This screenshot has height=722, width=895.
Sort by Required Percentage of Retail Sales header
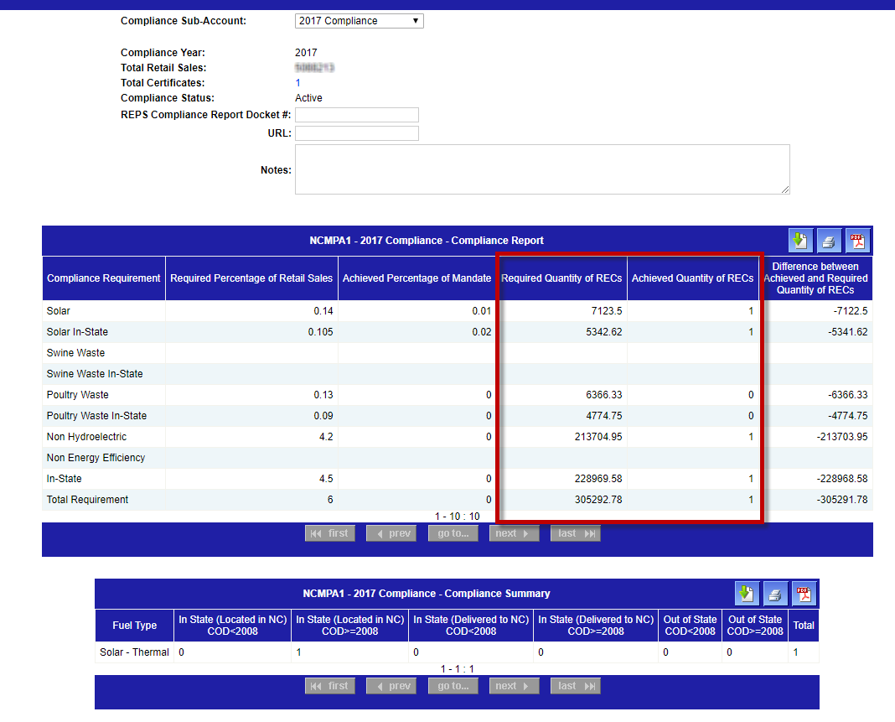(x=251, y=278)
